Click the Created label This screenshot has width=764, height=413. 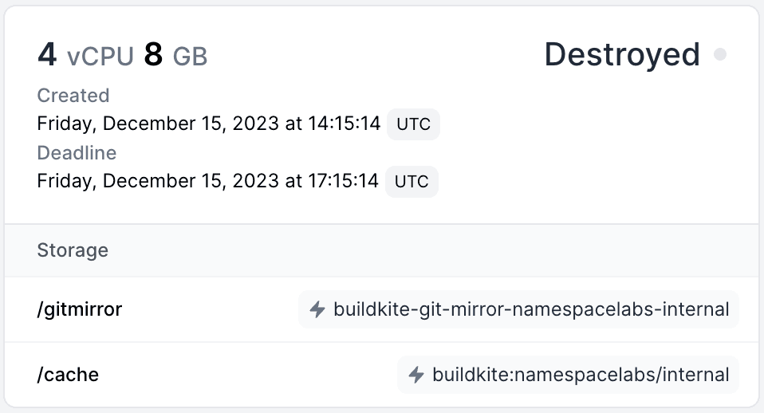pyautogui.click(x=73, y=96)
